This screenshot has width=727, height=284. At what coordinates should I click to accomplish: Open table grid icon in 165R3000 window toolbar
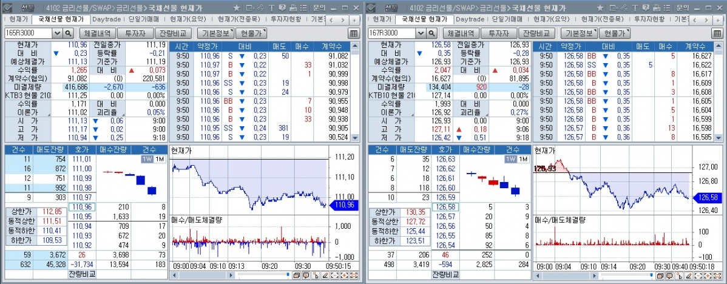(x=354, y=33)
